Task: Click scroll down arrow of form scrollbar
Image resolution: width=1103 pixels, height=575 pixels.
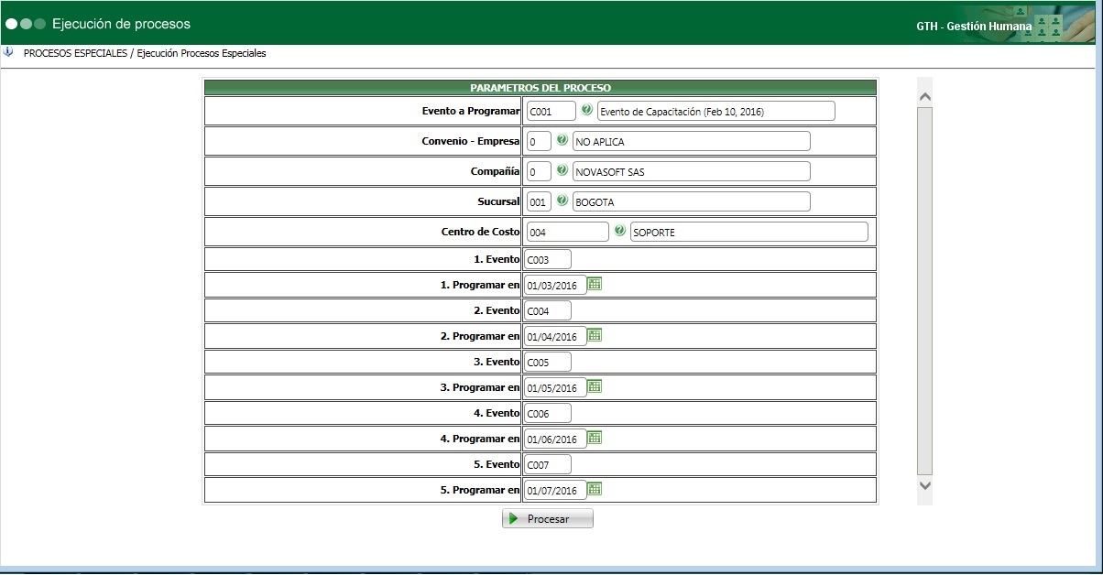Action: pos(924,485)
